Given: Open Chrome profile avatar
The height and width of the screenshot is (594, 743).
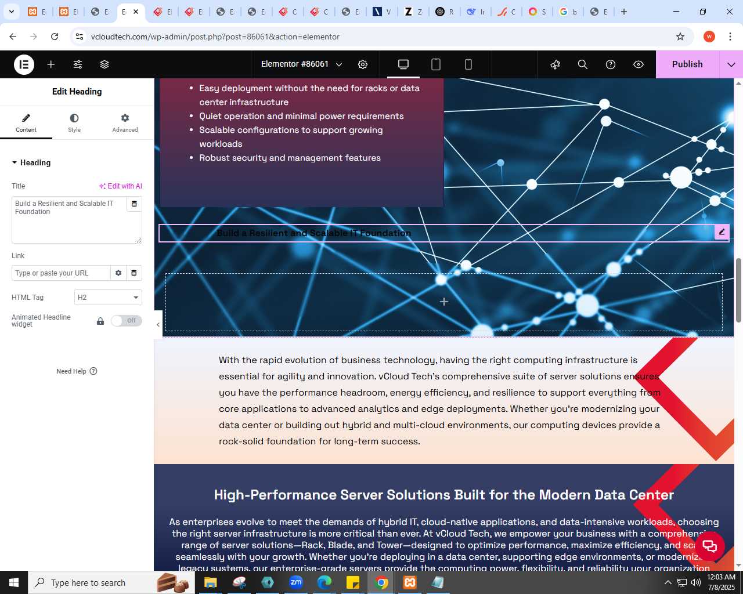Looking at the screenshot, I should 709,37.
